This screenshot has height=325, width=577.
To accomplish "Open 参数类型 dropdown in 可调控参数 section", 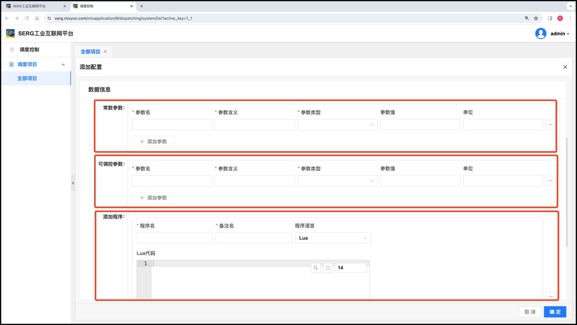I will (x=337, y=181).
